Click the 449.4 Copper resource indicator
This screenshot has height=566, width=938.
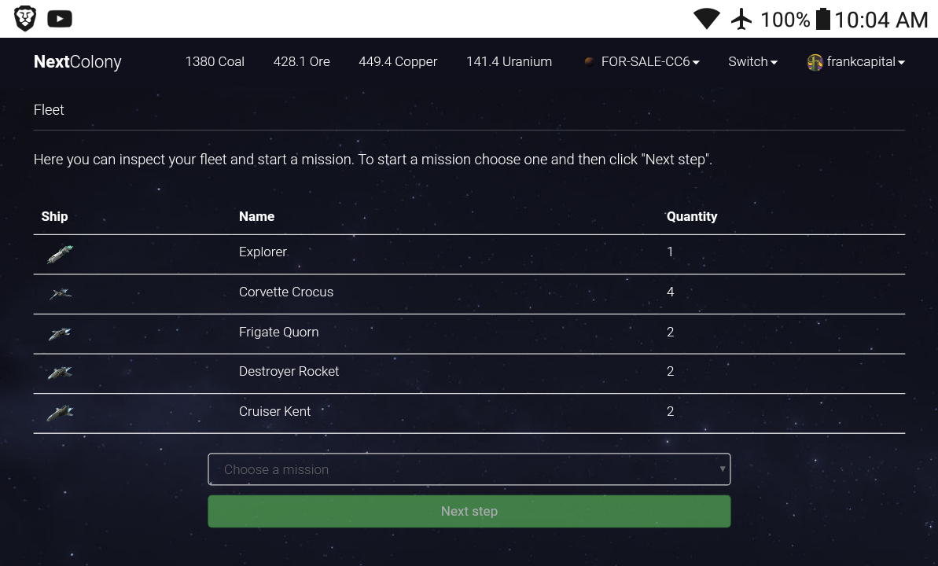click(x=398, y=61)
